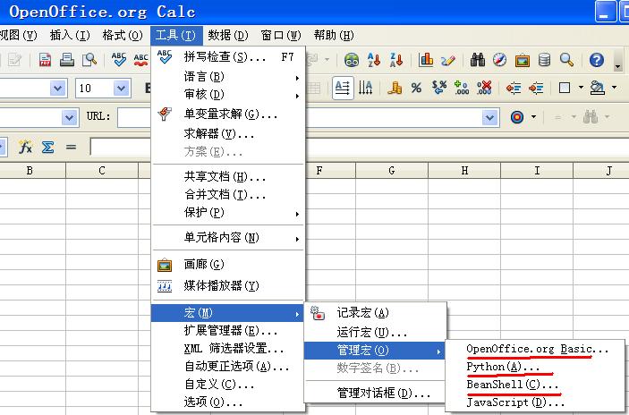
Task: Click the Find & Replace binoculars icon in the top toolbar
Action: click(478, 60)
